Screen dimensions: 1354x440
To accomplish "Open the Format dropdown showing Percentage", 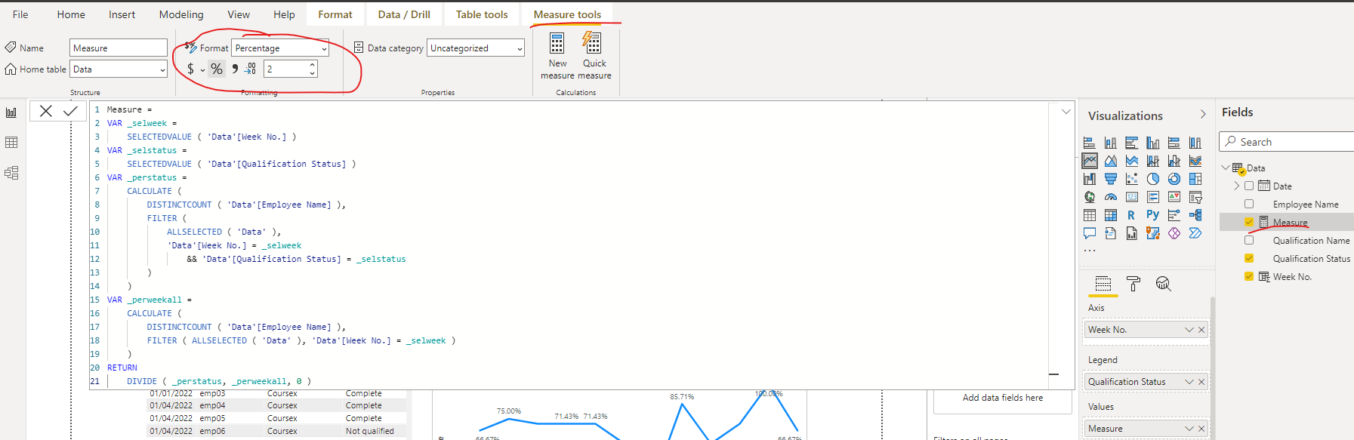I will coord(280,48).
